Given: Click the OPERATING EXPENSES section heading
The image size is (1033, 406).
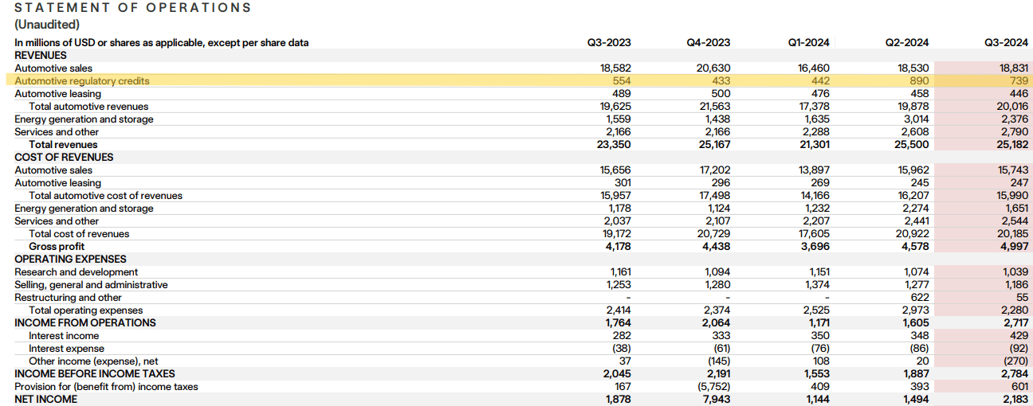Looking at the screenshot, I should 70,260.
